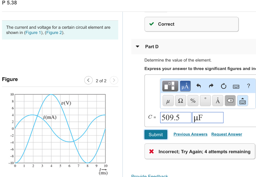The image size is (256, 177).
Task: Open the keyboard shortcuts icon
Action: point(235,86)
